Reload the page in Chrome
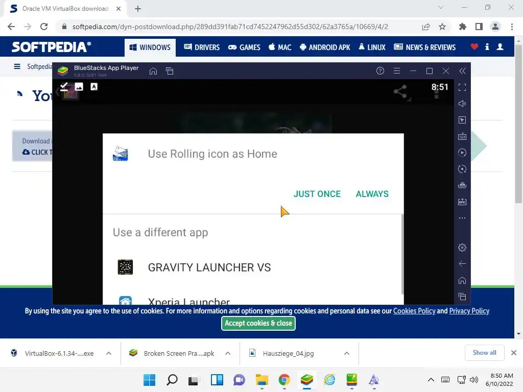 44,27
